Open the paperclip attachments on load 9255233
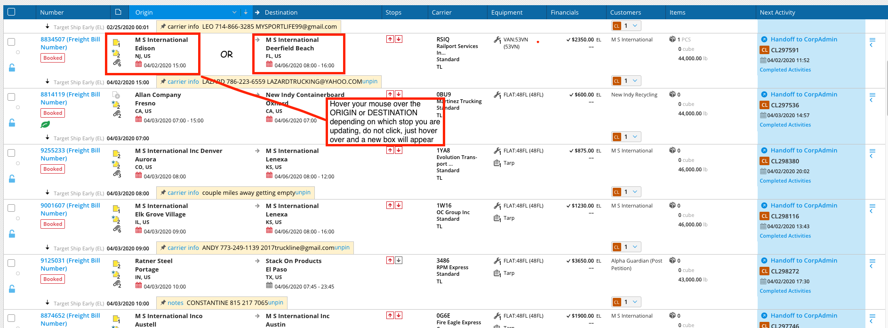 pyautogui.click(x=117, y=173)
